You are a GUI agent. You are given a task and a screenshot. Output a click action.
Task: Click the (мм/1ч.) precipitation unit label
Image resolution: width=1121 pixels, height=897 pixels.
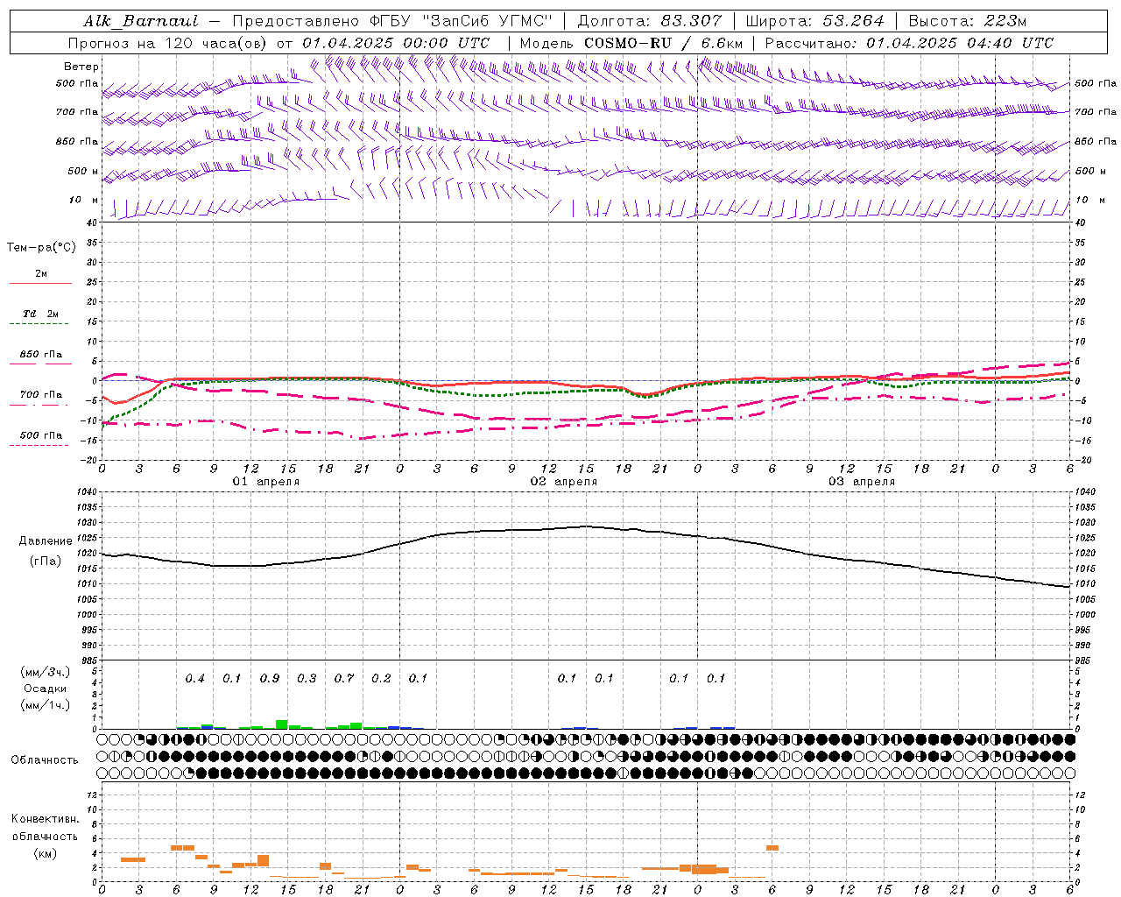pyautogui.click(x=45, y=705)
